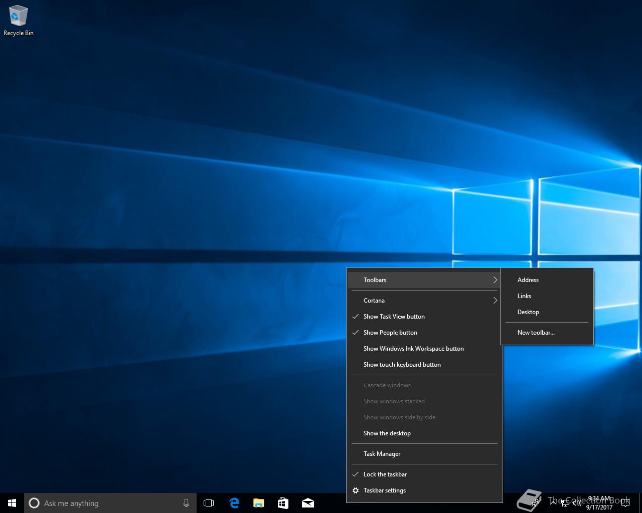Click the Cortana microphone icon
The width and height of the screenshot is (642, 513).
tap(186, 503)
